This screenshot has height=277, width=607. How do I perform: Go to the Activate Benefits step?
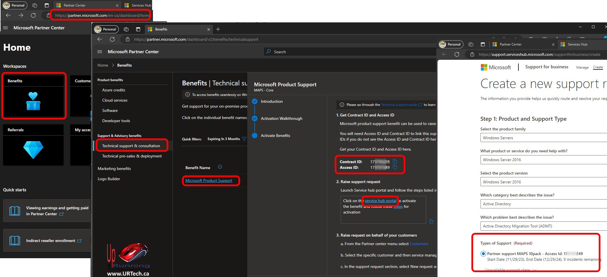coord(275,136)
